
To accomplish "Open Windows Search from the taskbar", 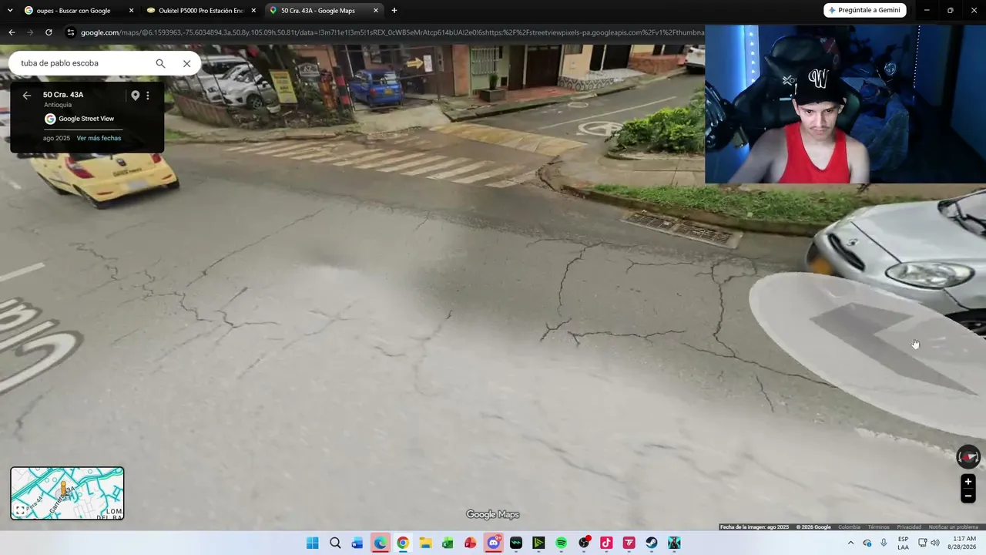I will [x=335, y=543].
